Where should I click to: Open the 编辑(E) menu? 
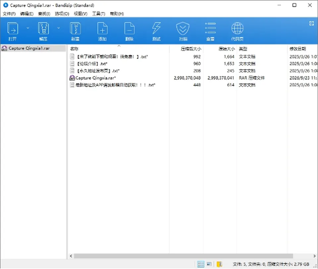coord(27,14)
